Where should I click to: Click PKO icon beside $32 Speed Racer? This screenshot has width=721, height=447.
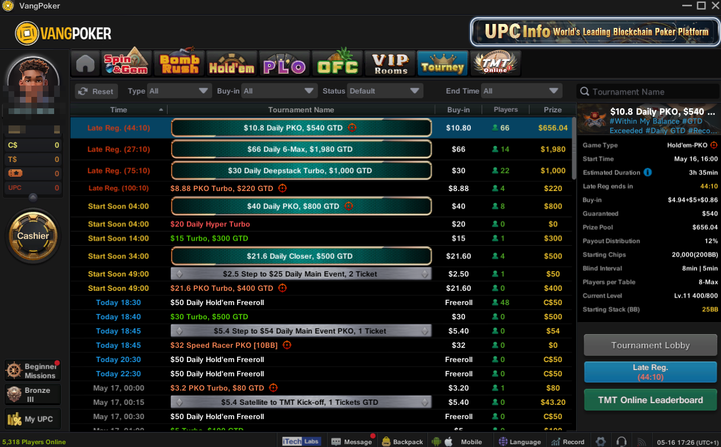tap(287, 345)
